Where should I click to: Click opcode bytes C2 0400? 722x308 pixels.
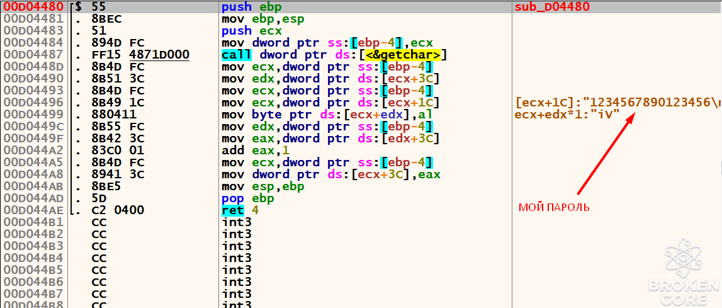point(118,211)
